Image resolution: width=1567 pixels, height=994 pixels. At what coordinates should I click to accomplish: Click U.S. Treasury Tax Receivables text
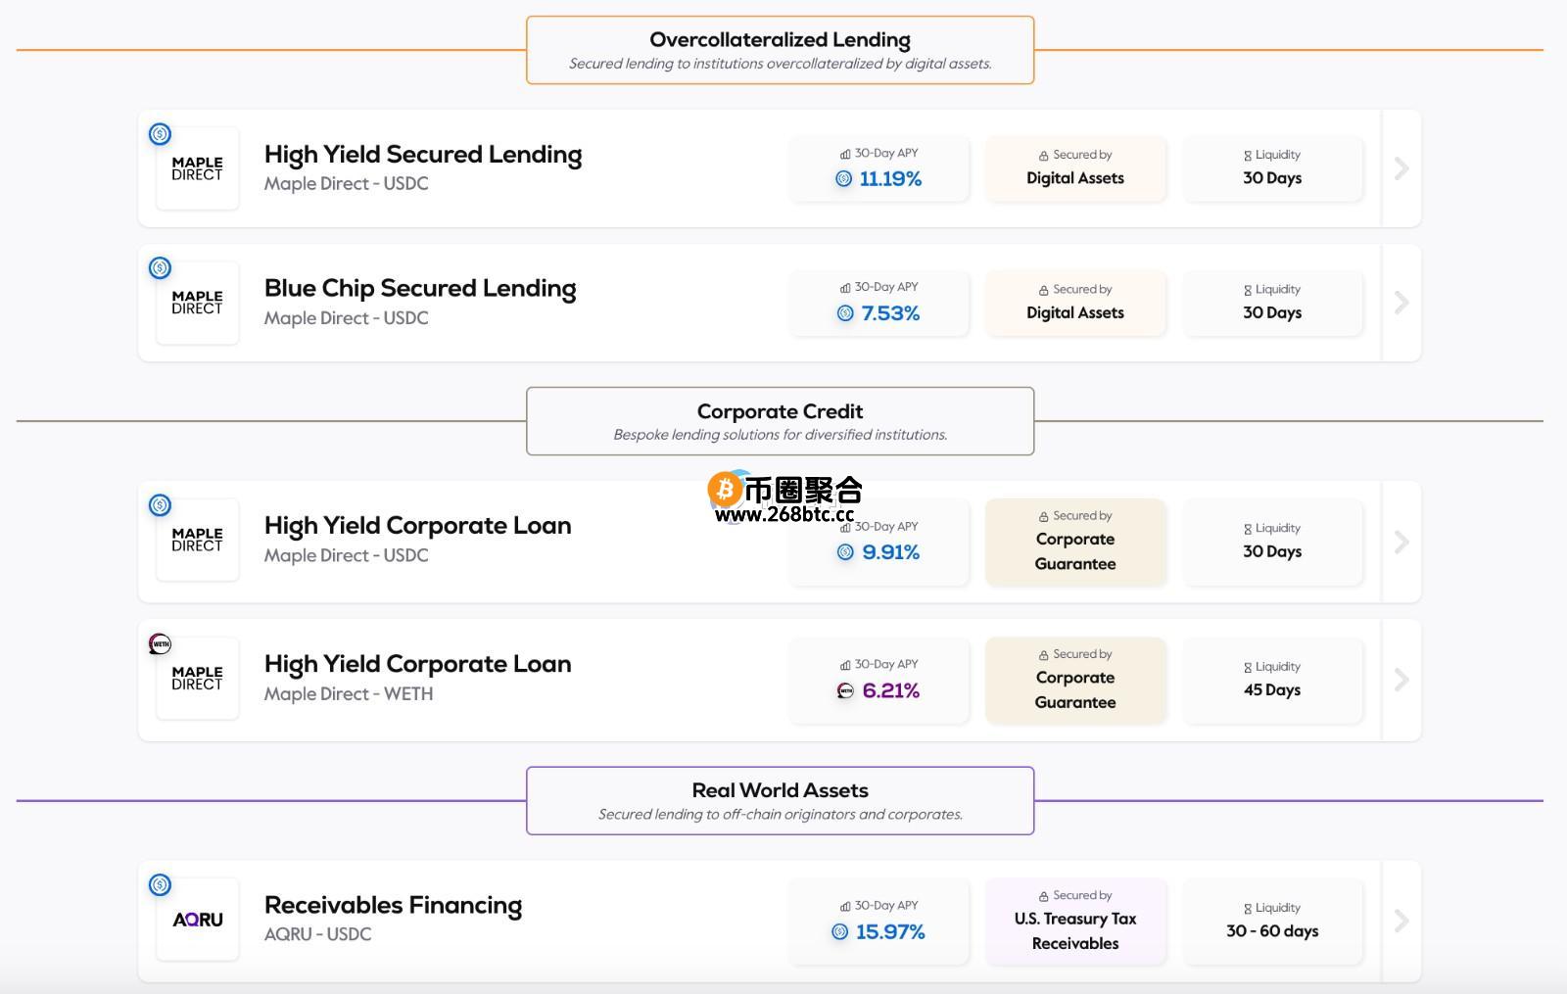pyautogui.click(x=1075, y=931)
